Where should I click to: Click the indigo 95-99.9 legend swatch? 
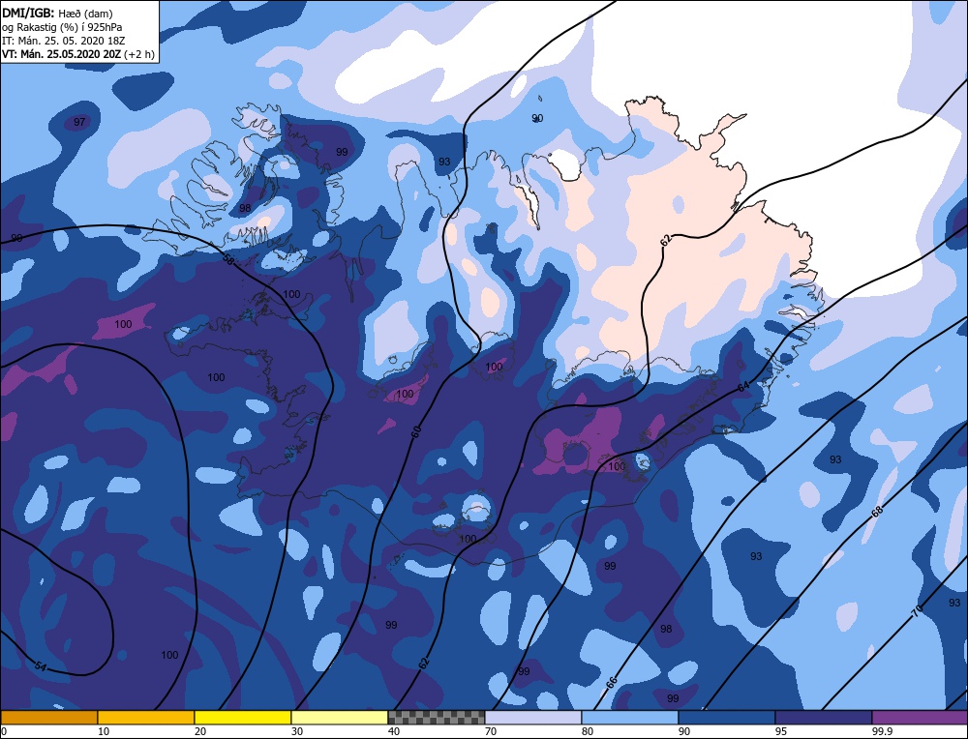(824, 718)
